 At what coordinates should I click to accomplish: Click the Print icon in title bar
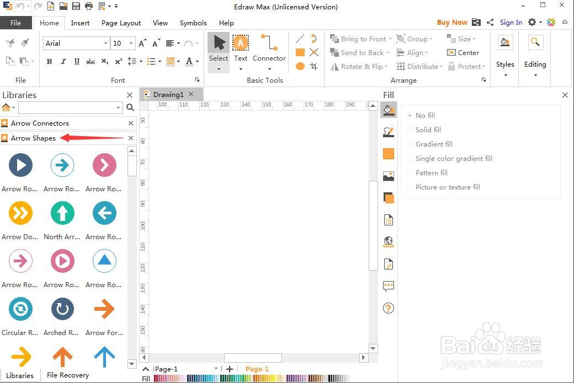point(89,6)
